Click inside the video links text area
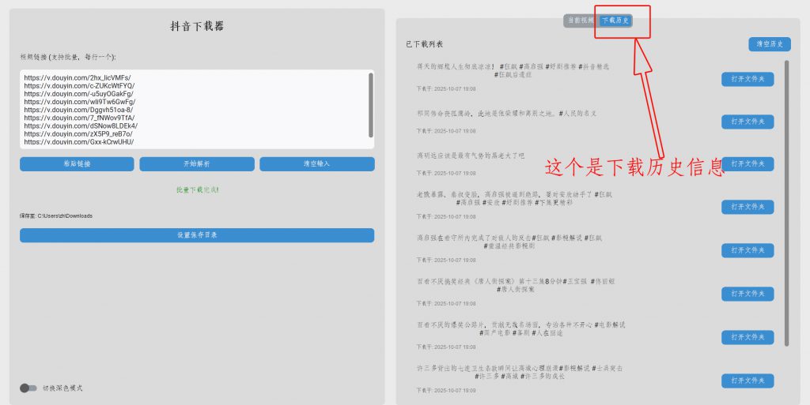Image resolution: width=810 pixels, height=405 pixels. (x=190, y=109)
